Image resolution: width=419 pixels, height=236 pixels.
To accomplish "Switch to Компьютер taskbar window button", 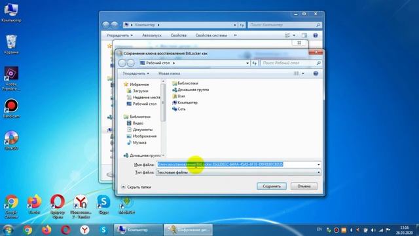I will click(138, 230).
